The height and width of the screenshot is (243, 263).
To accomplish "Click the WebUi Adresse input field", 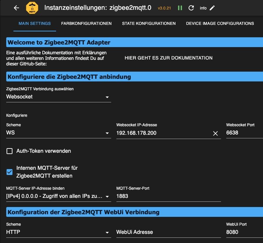I will coord(169,232).
